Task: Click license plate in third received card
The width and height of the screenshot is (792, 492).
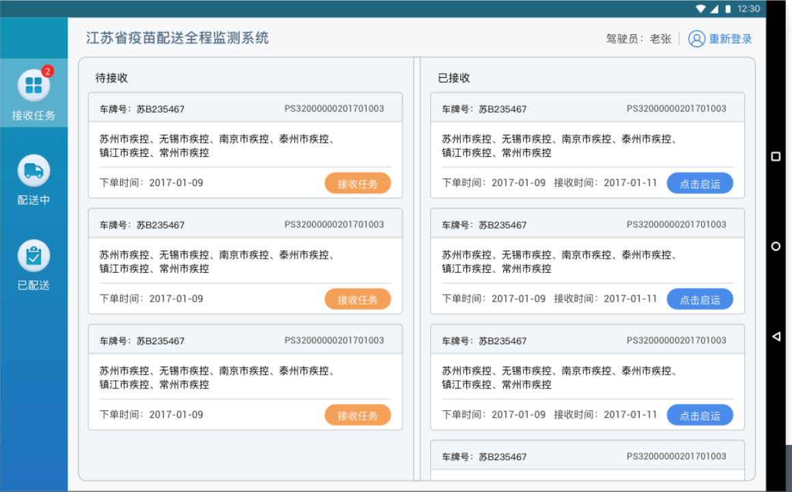Action: click(x=484, y=341)
